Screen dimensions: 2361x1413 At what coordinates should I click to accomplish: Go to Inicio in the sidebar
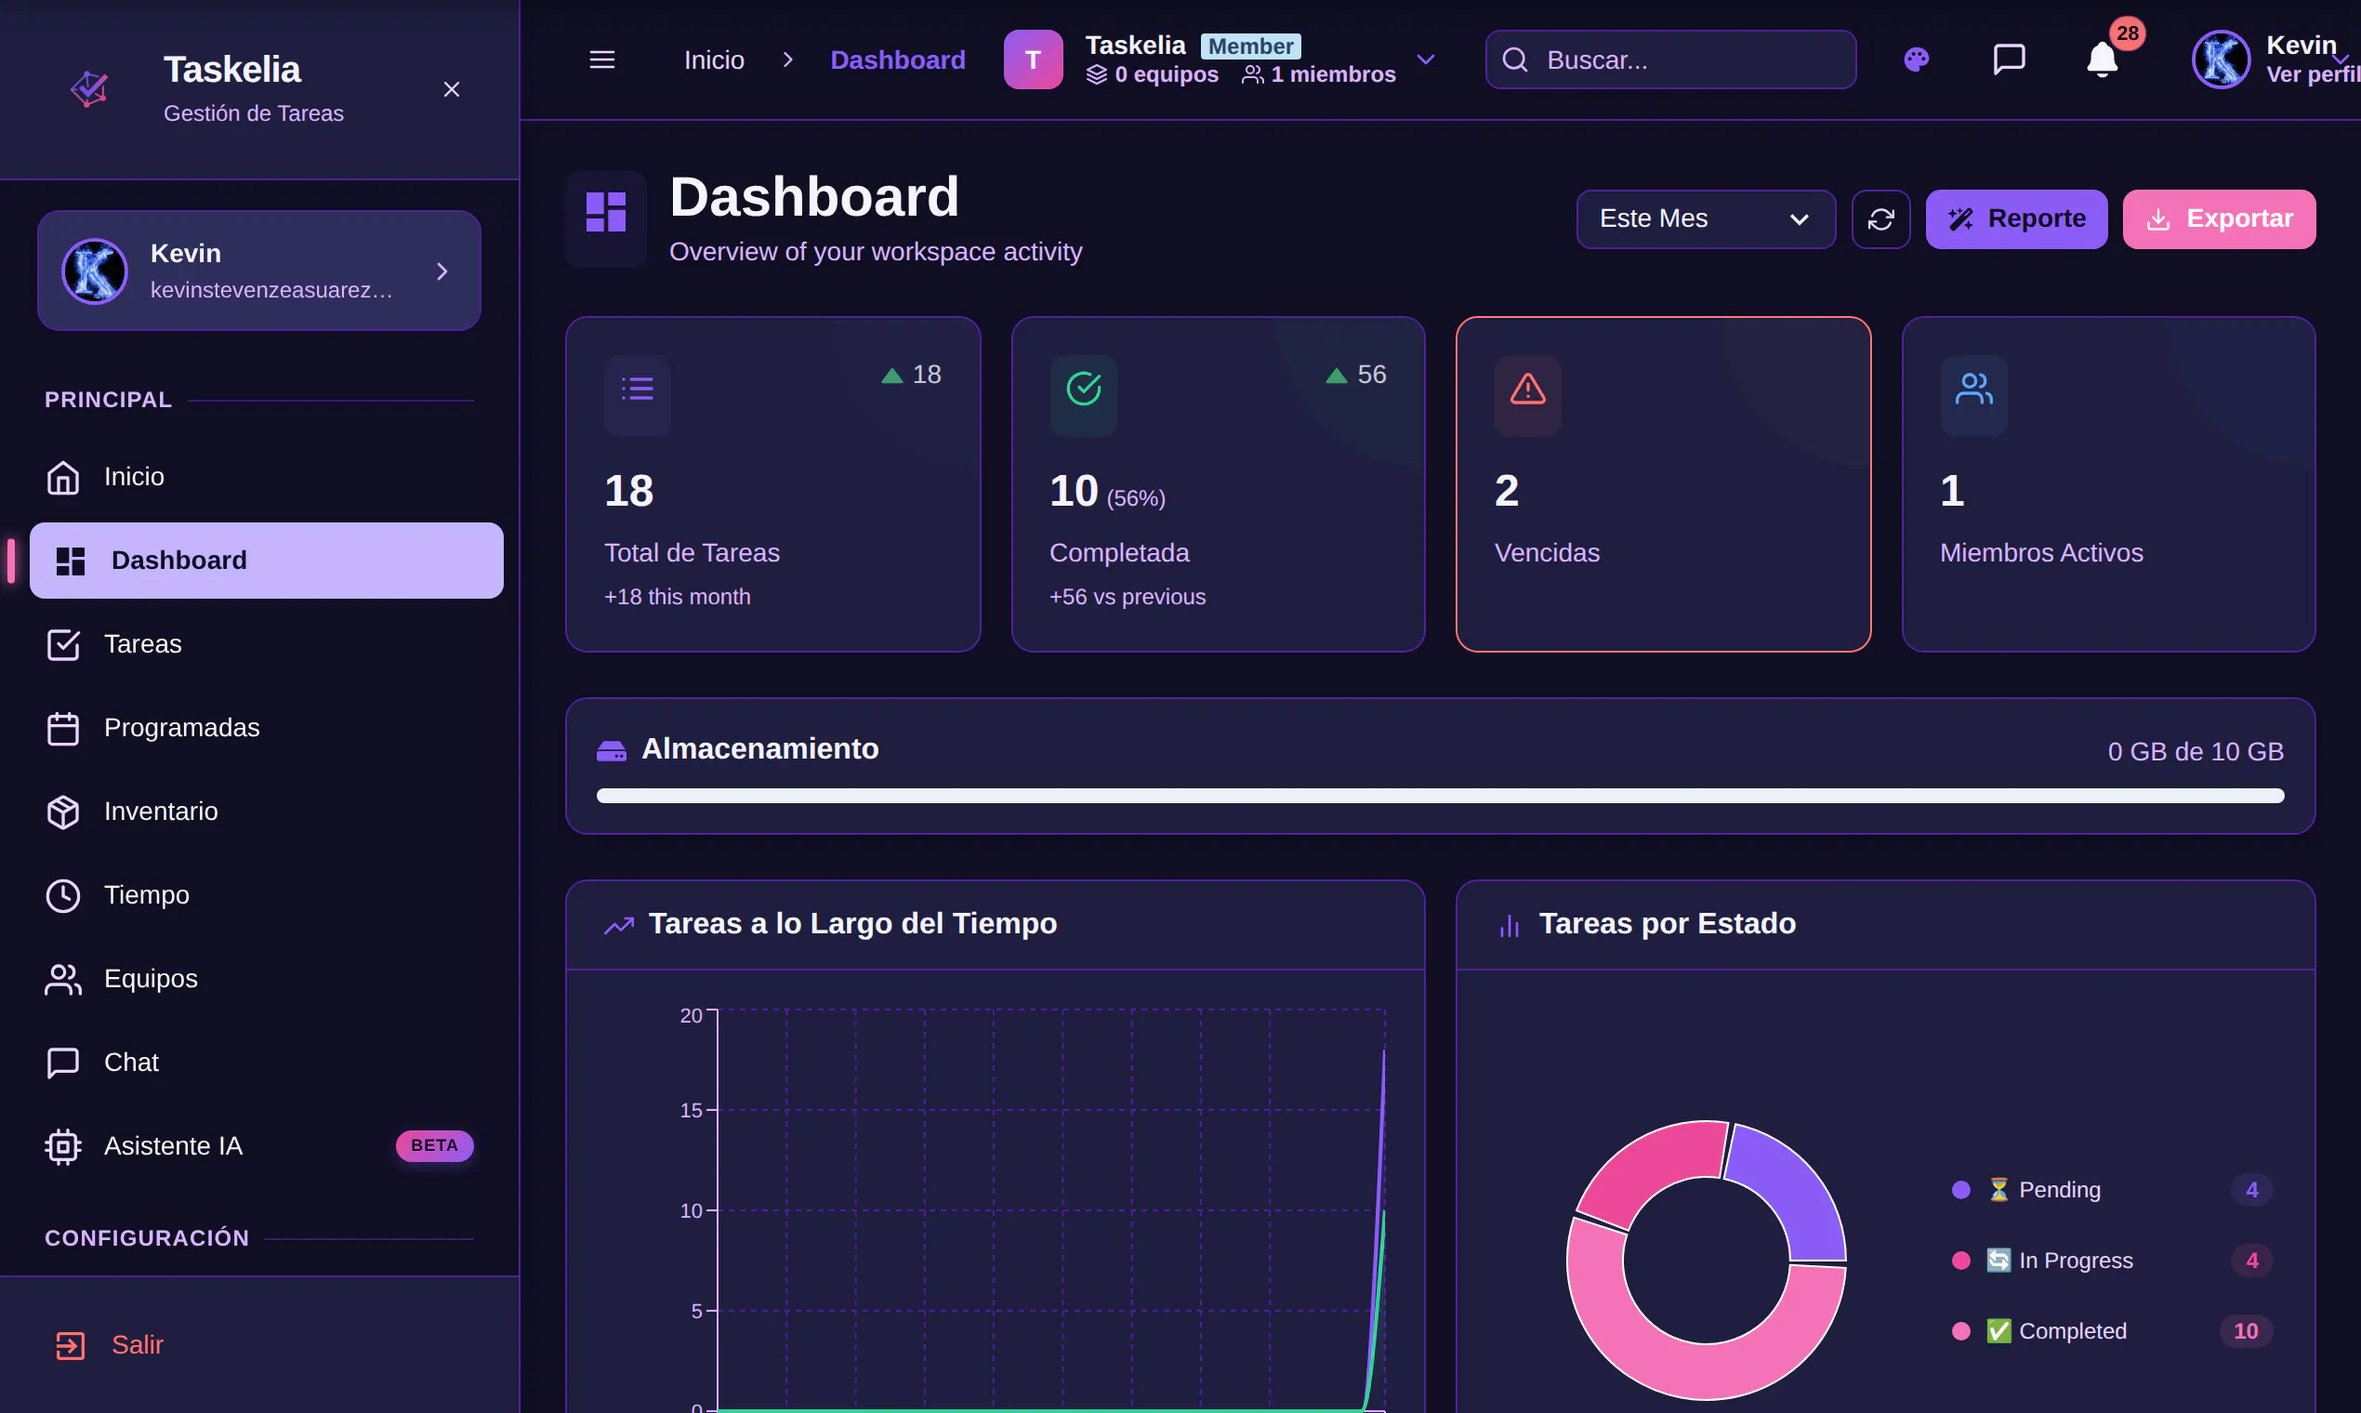tap(267, 477)
